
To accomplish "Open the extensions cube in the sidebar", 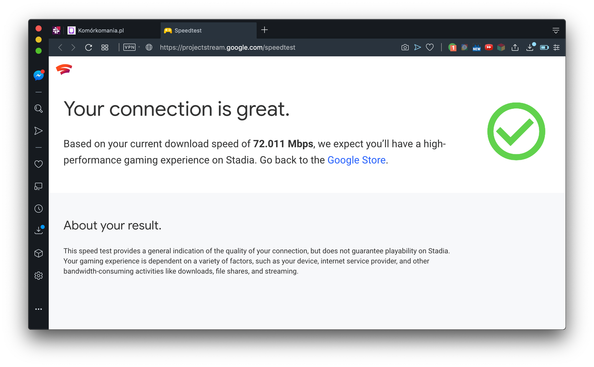I will tap(38, 253).
